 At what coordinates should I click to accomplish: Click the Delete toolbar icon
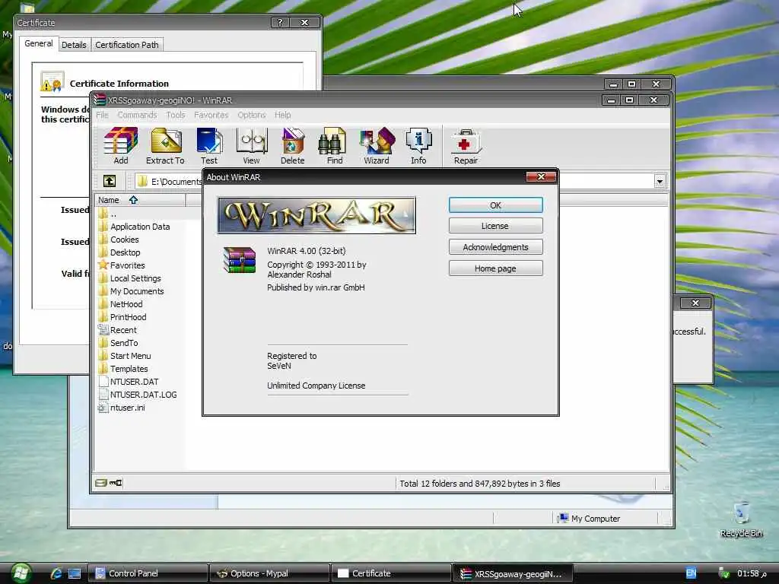coord(293,145)
